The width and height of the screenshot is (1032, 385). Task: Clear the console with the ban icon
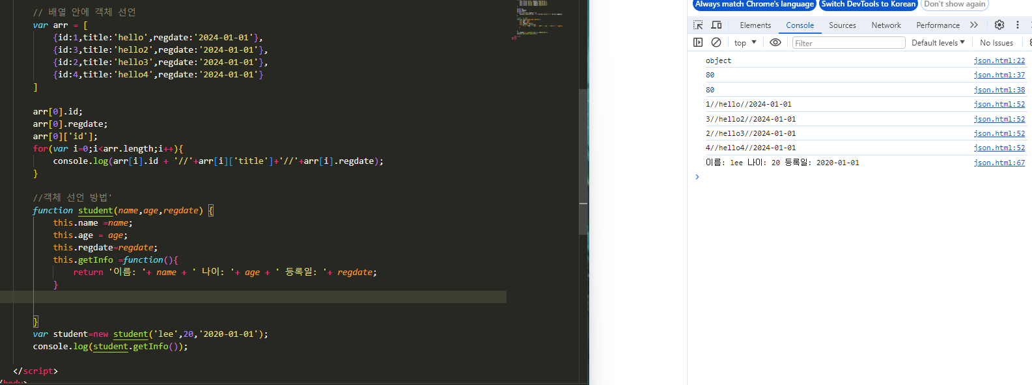[x=716, y=42]
